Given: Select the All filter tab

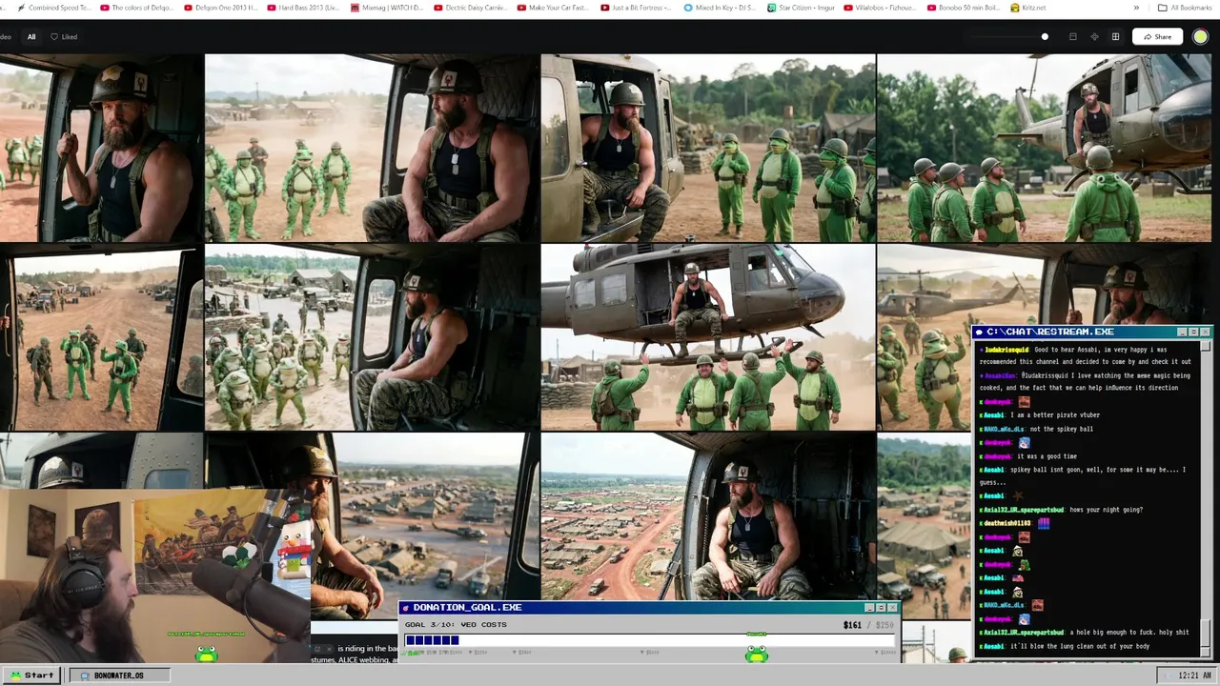Looking at the screenshot, I should (x=31, y=37).
